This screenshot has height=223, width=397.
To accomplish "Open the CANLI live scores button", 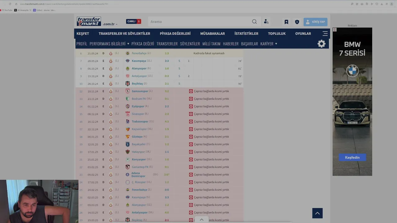I will (133, 21).
